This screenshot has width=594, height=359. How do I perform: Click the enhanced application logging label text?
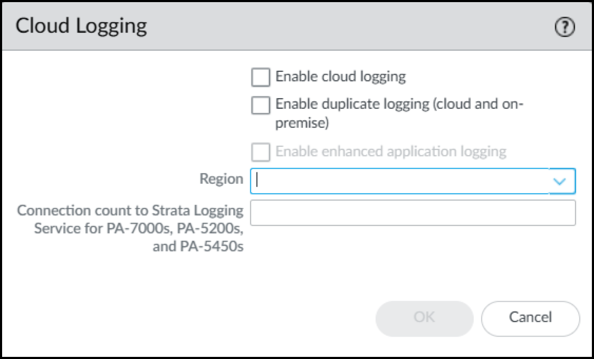[390, 153]
